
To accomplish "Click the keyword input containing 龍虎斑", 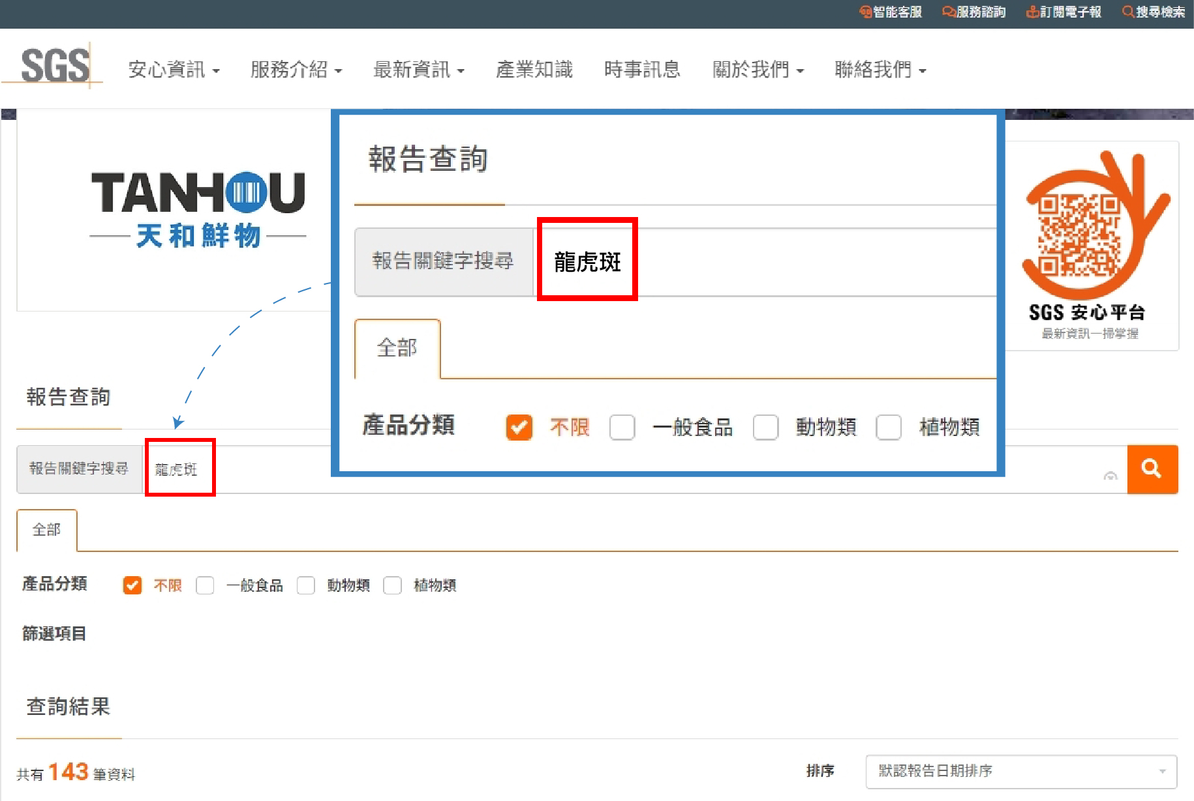I will tap(634, 469).
